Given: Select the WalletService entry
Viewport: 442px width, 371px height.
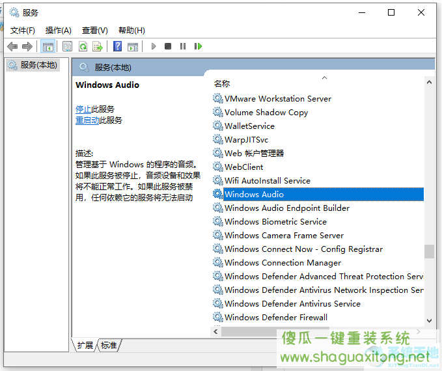Looking at the screenshot, I should coord(249,126).
